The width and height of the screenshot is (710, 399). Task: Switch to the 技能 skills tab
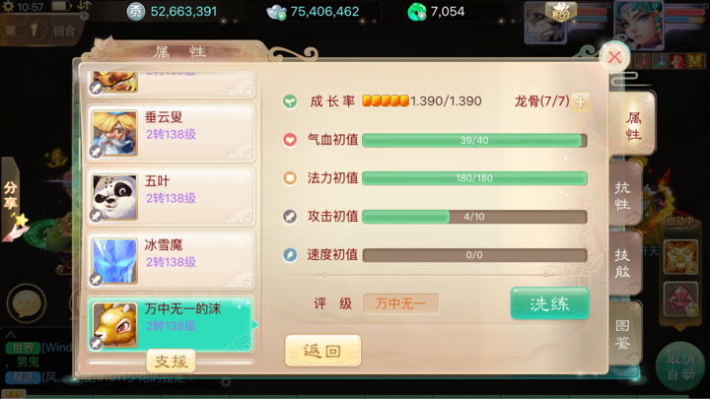click(624, 263)
